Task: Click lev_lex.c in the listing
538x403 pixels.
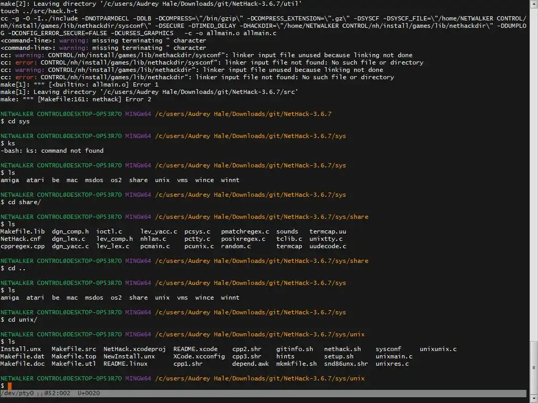Action: (113, 247)
